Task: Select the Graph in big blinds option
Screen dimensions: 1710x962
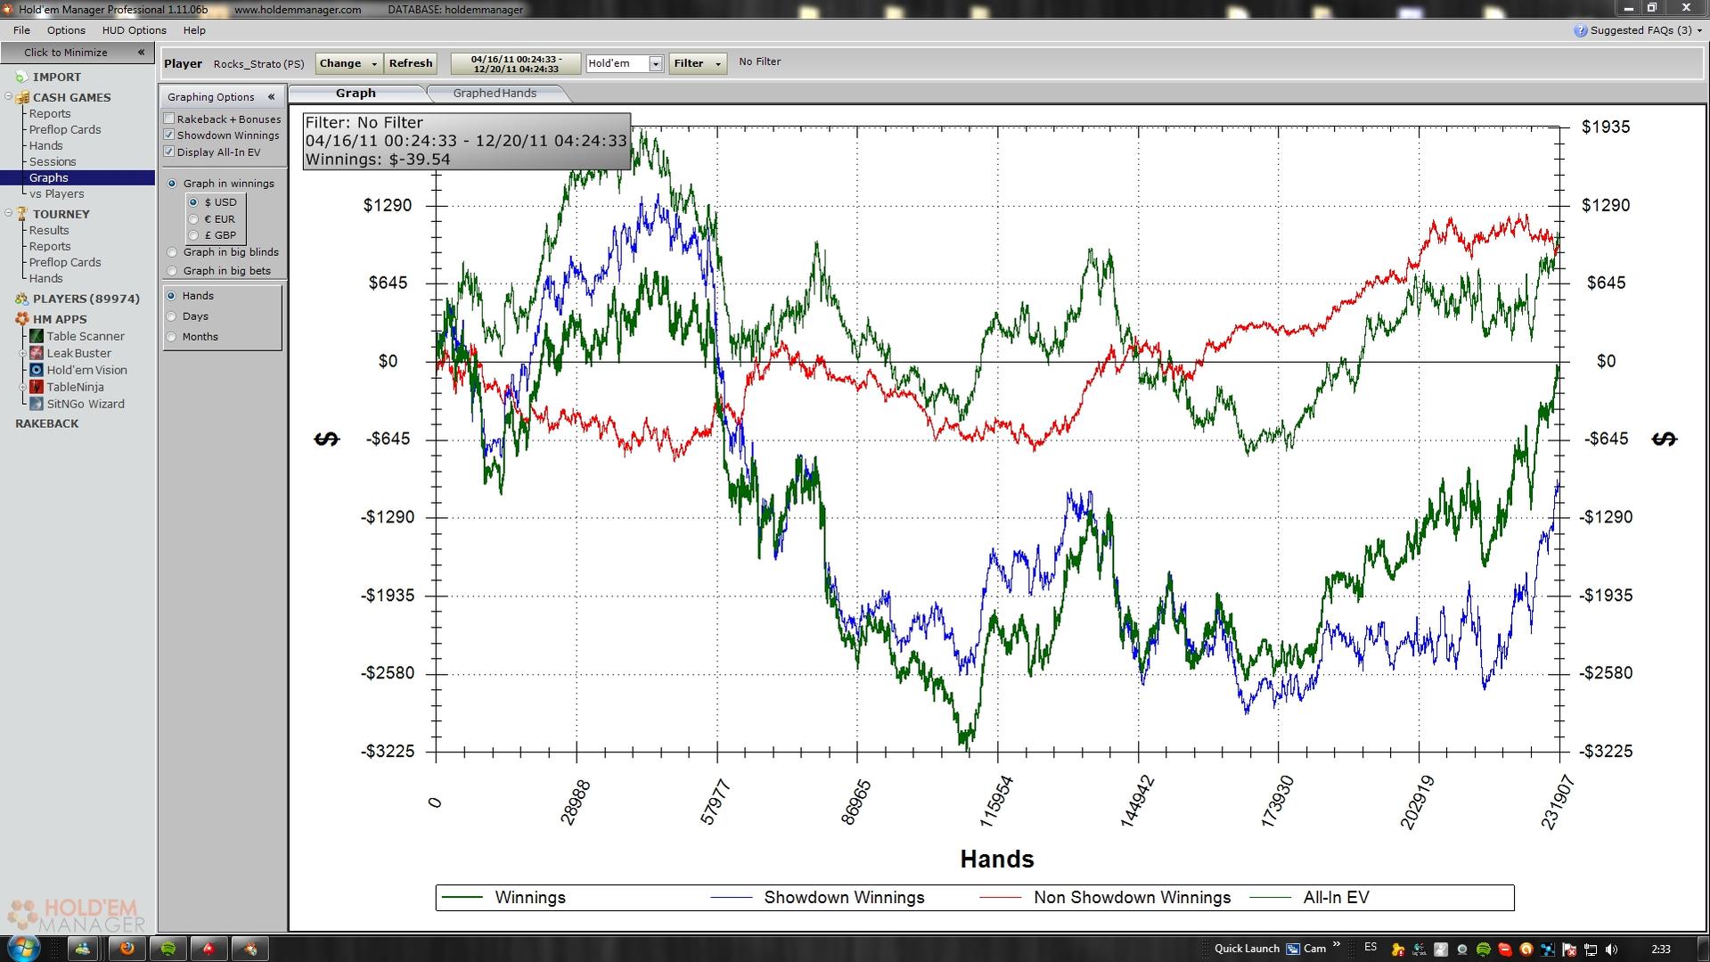Action: tap(173, 252)
